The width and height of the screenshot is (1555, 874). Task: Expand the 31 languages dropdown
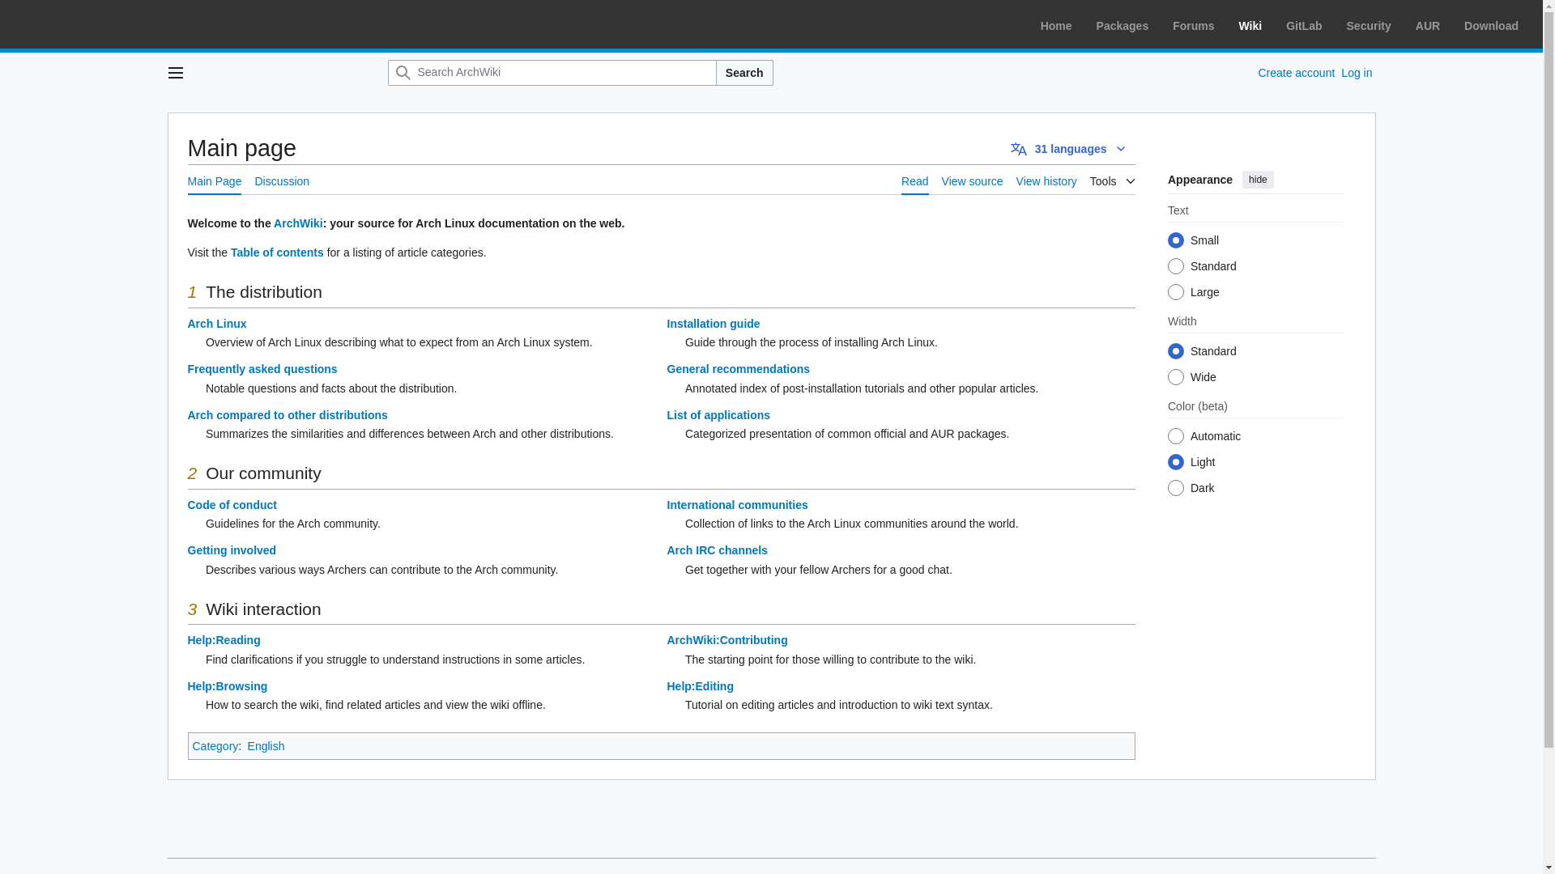click(1069, 149)
